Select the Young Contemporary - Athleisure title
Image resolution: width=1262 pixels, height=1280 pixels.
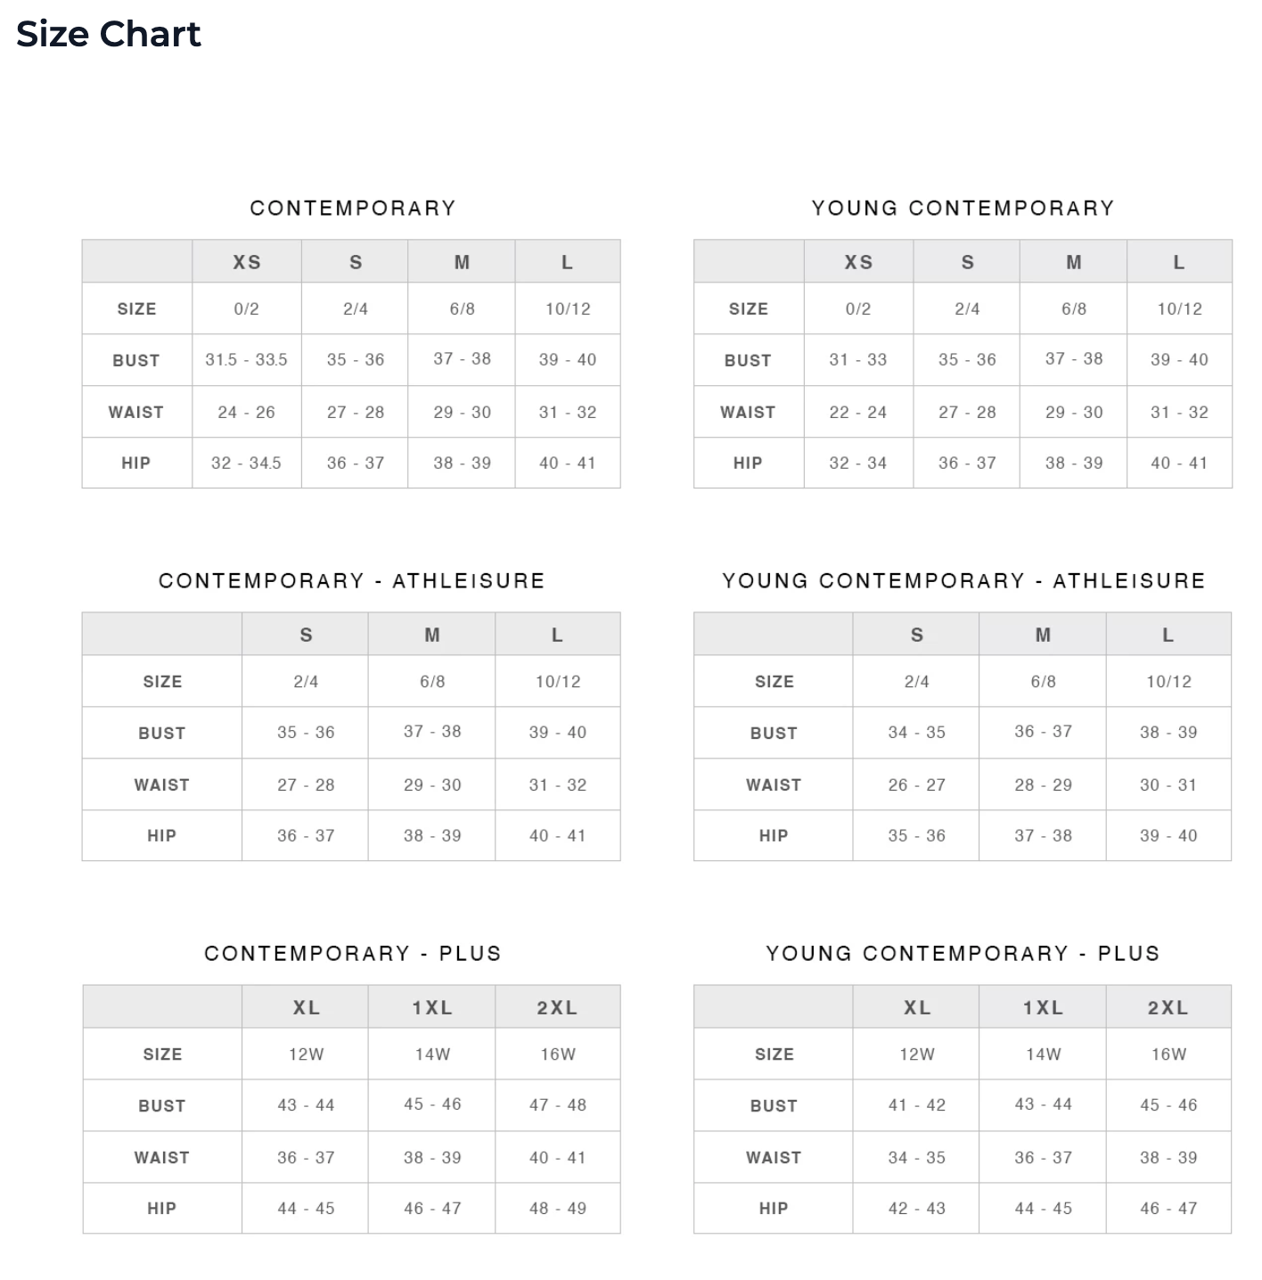click(963, 580)
